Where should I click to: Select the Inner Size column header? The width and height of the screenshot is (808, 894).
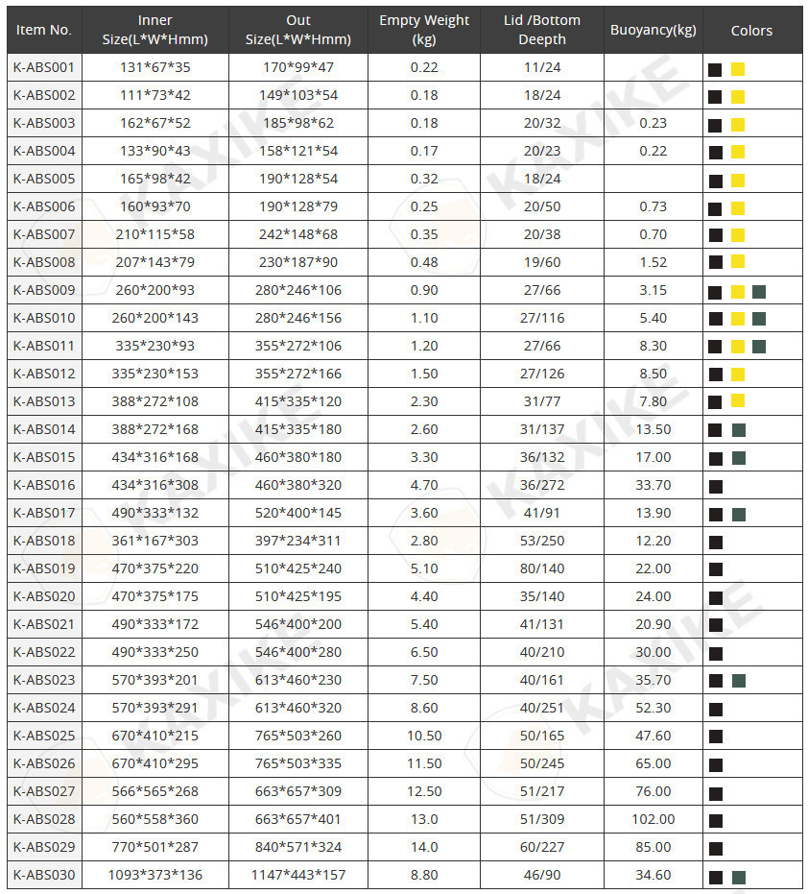pyautogui.click(x=154, y=30)
